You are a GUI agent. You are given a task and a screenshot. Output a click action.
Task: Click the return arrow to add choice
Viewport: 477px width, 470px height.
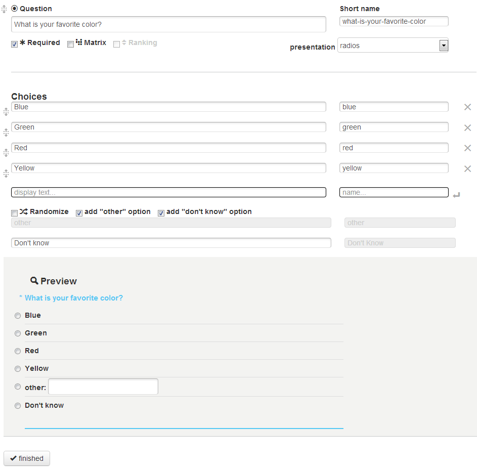tap(456, 195)
